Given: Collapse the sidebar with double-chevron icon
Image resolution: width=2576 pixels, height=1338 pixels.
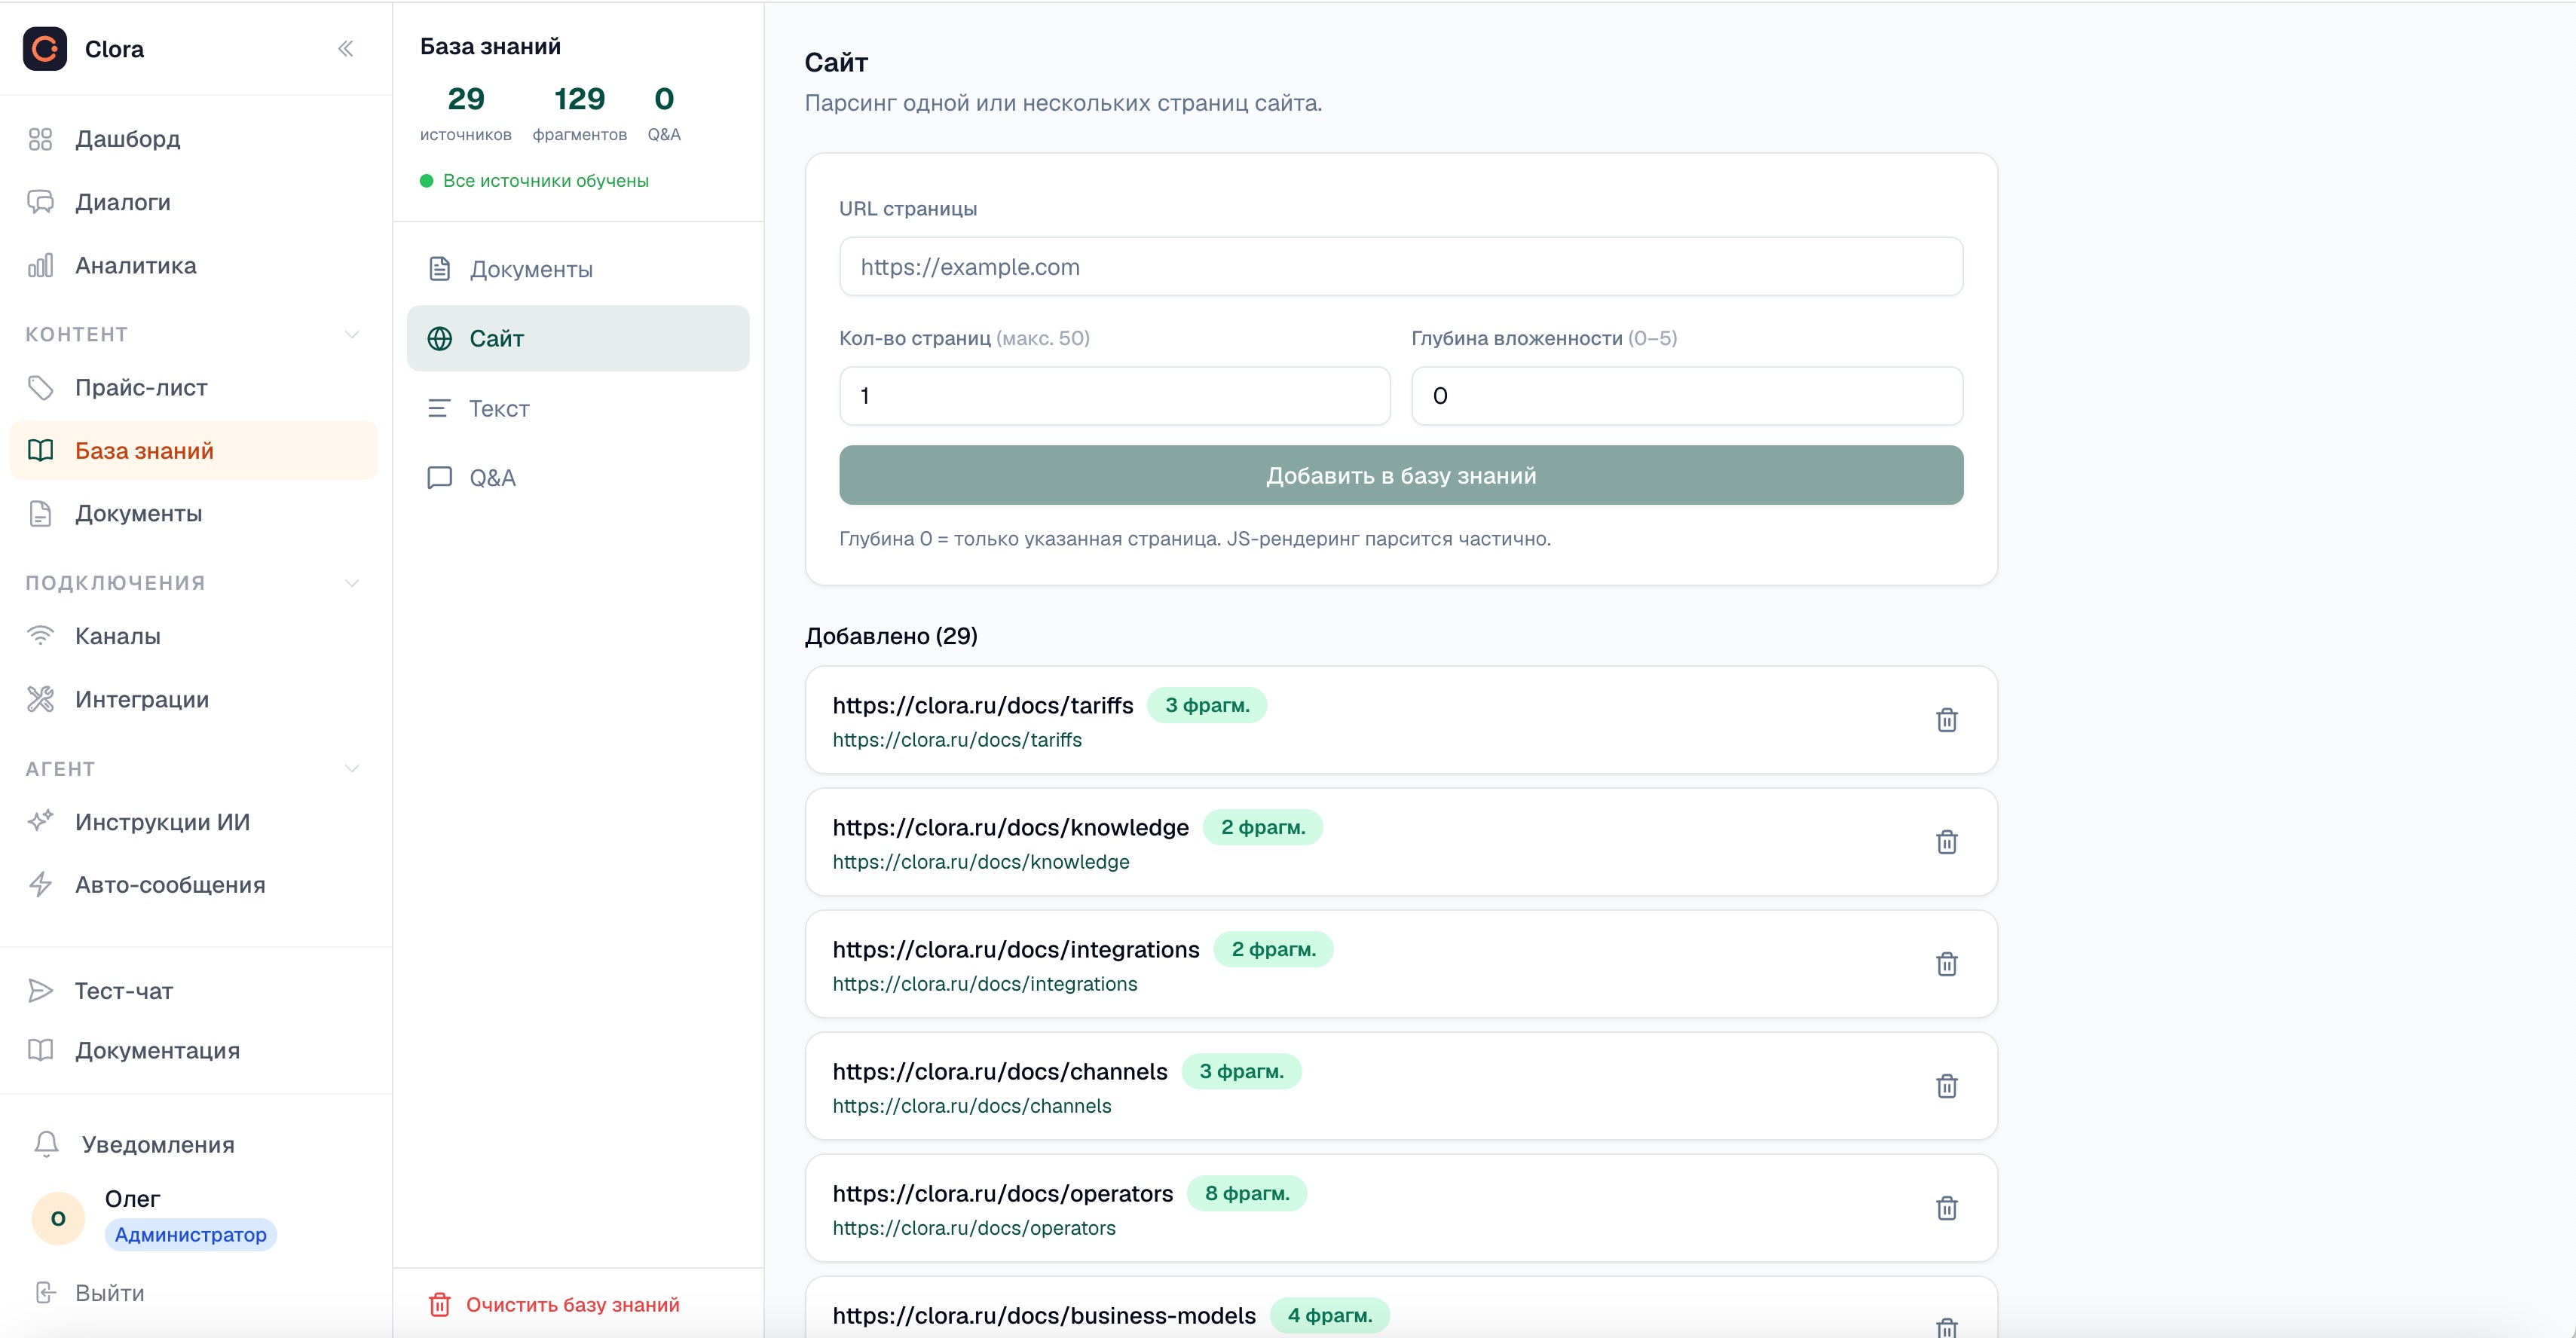Looking at the screenshot, I should (x=346, y=48).
